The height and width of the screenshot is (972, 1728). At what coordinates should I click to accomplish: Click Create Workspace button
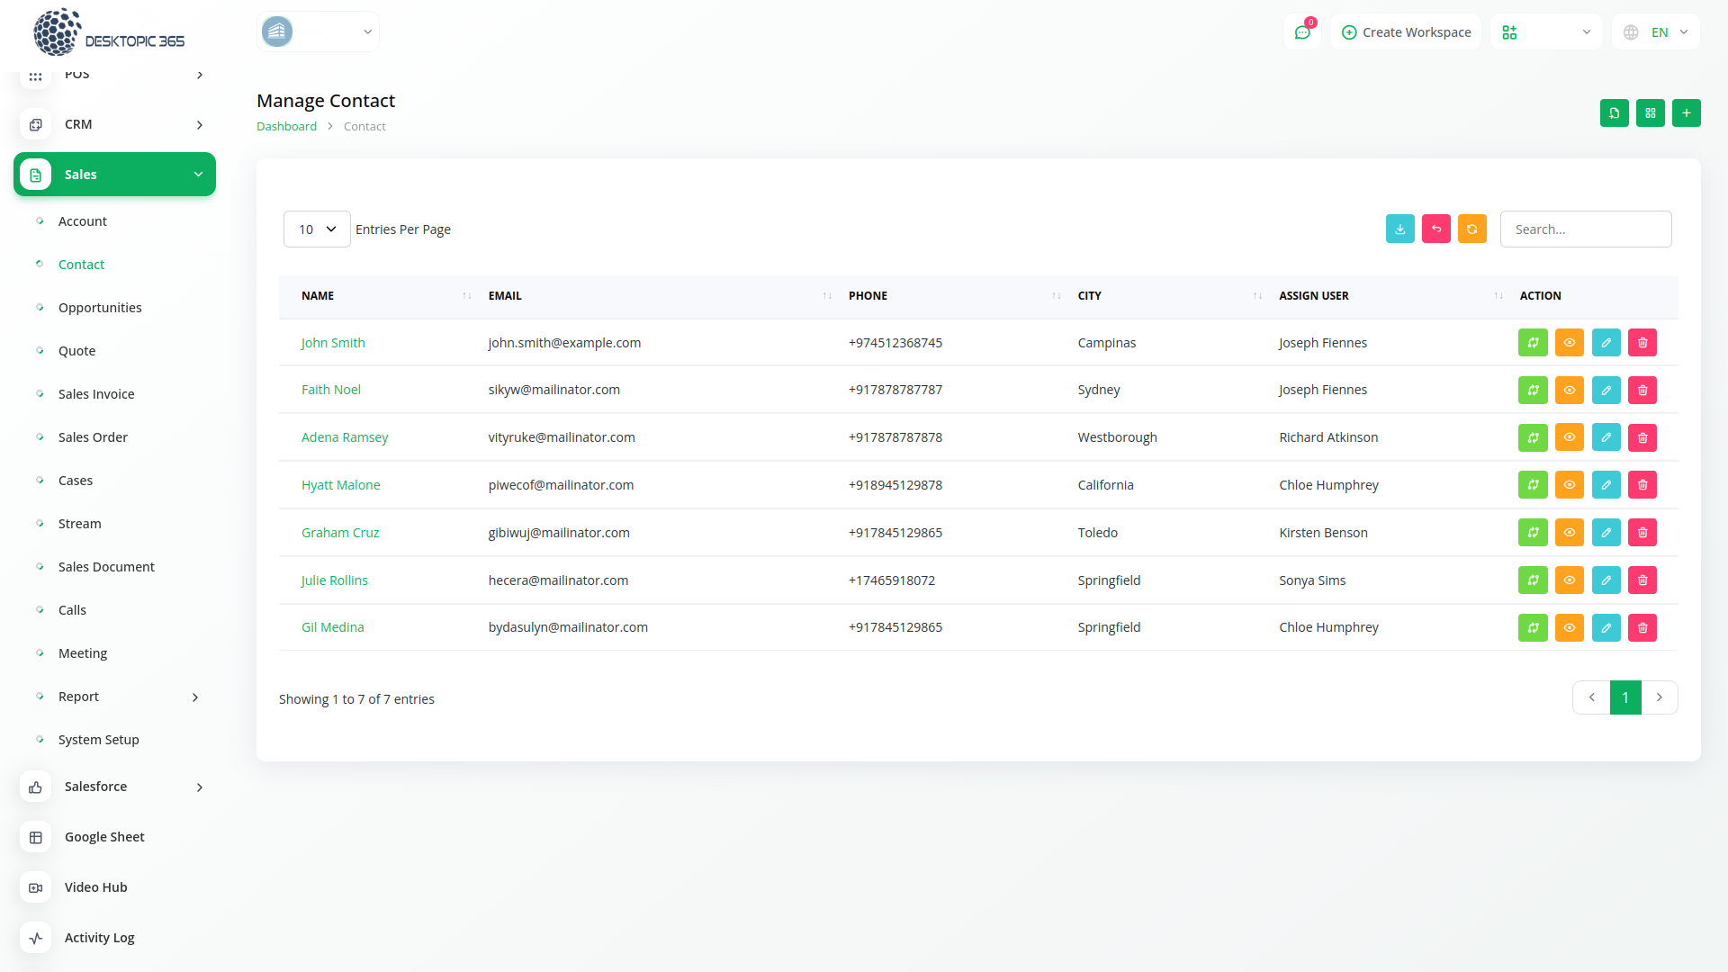point(1406,32)
